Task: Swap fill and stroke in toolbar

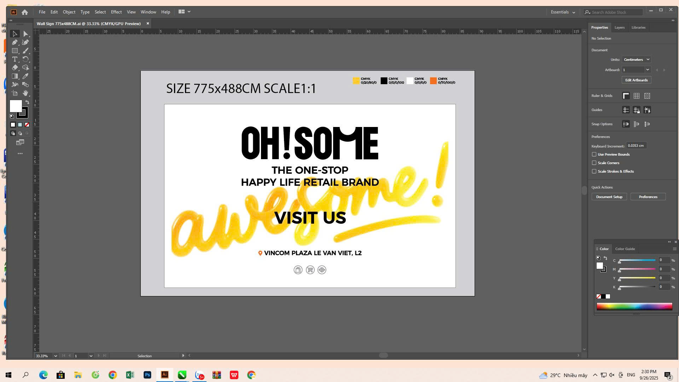Action: pyautogui.click(x=27, y=102)
